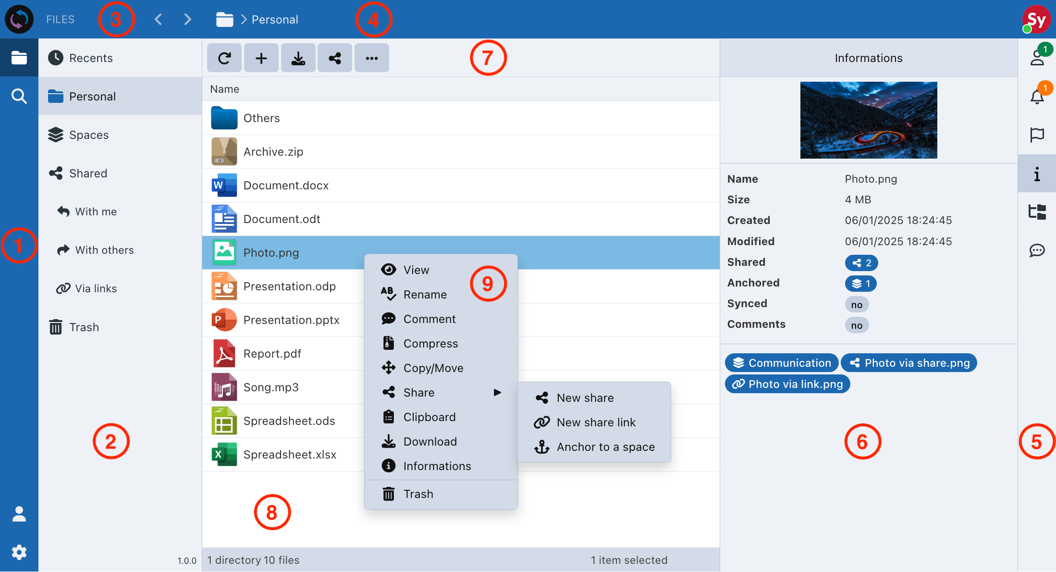This screenshot has height=572, width=1056.
Task: Go back using the navigation arrow
Action: tap(159, 19)
